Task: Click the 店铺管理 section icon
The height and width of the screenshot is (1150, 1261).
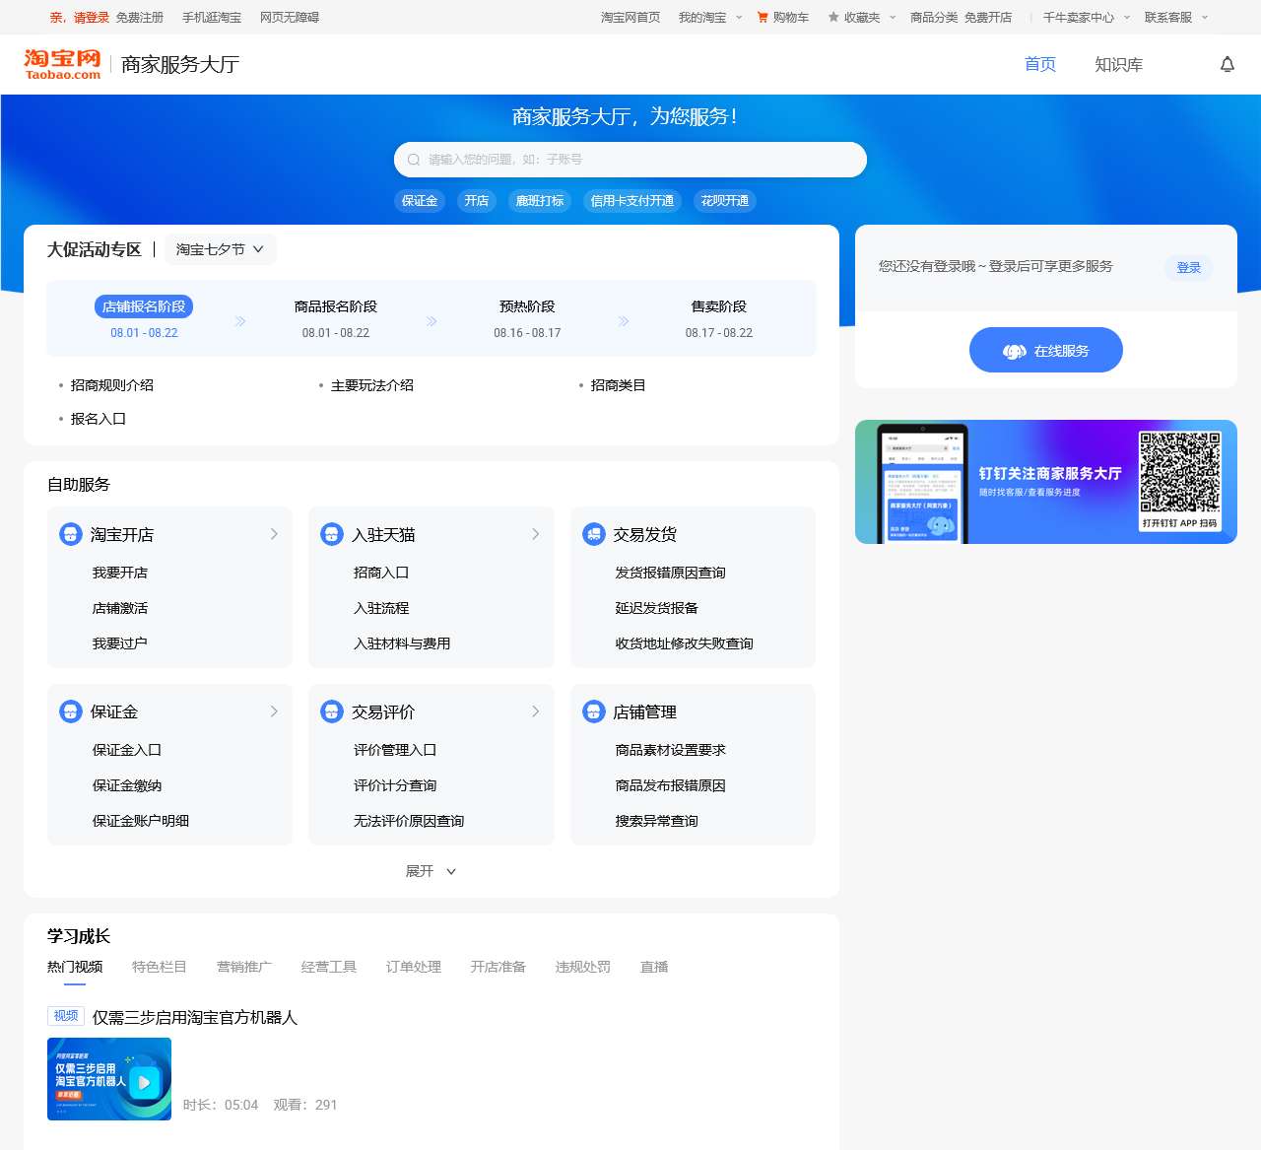Action: pyautogui.click(x=594, y=711)
